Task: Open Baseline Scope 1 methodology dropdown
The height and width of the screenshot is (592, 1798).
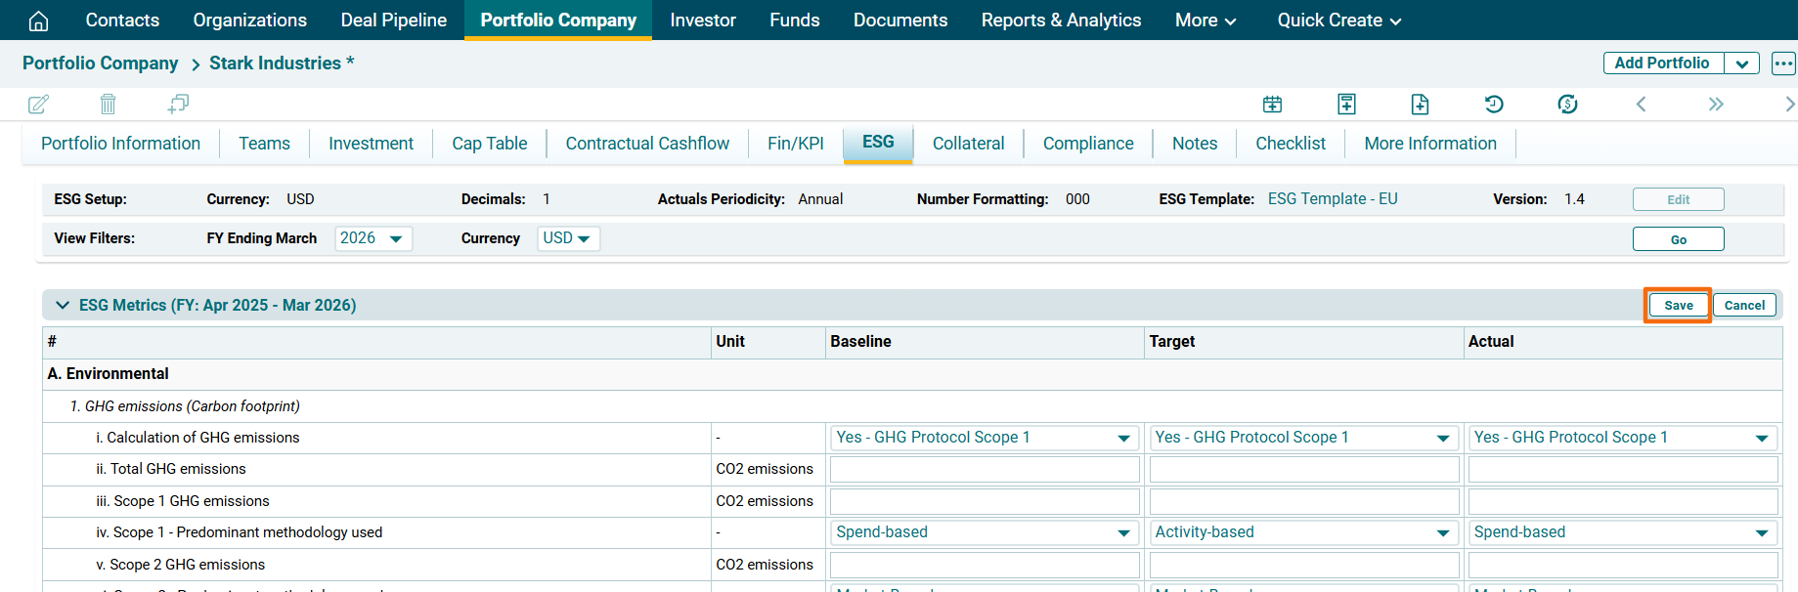Action: pos(984,532)
